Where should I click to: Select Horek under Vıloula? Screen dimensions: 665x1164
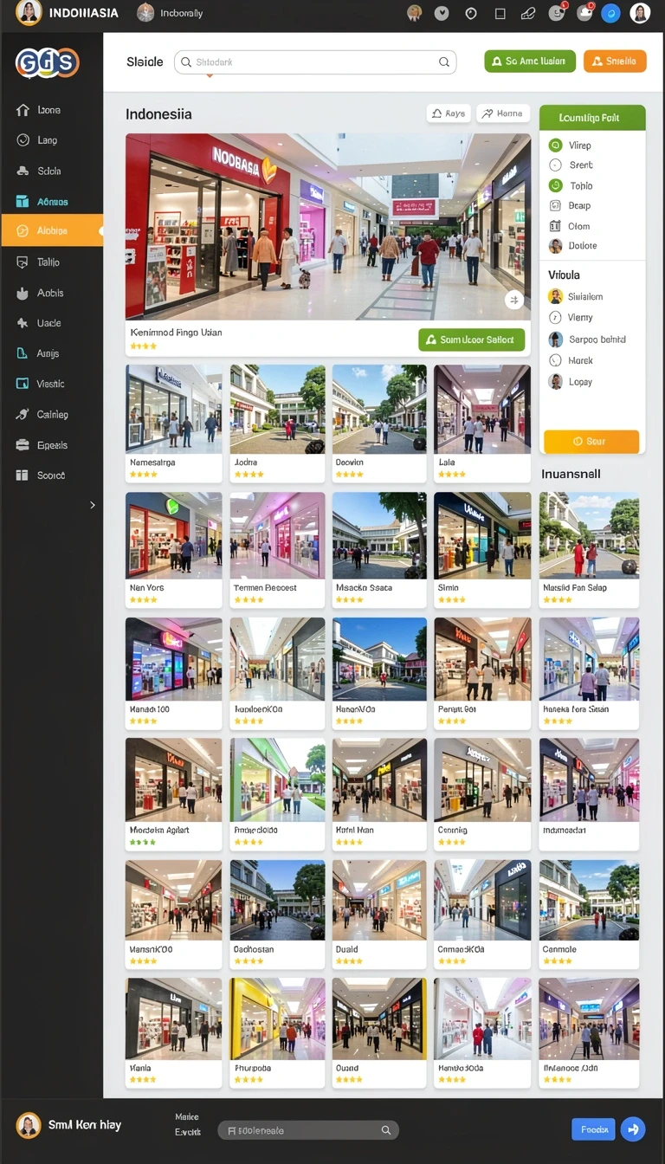coord(571,360)
